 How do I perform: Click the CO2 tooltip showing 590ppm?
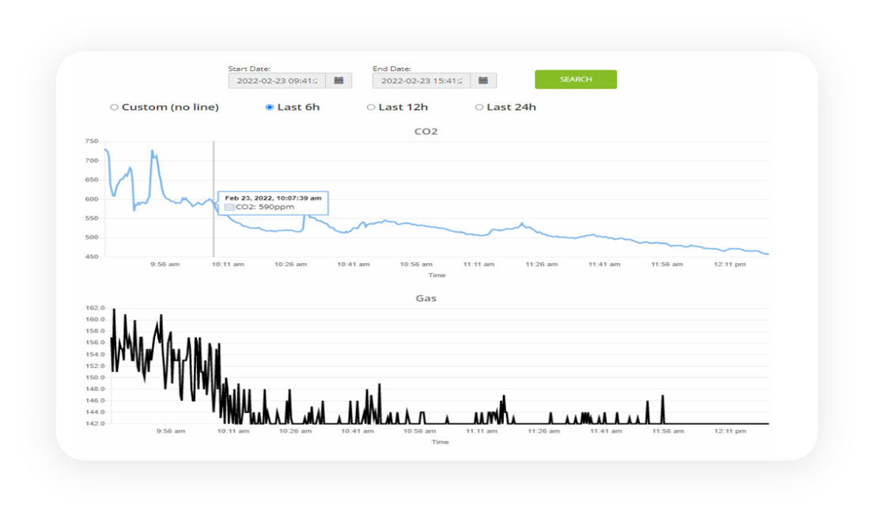(273, 203)
